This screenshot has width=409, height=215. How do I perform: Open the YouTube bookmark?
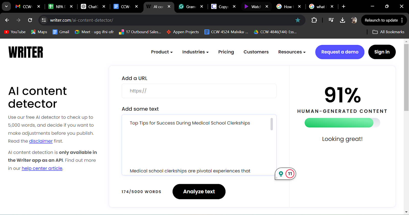coord(15,32)
